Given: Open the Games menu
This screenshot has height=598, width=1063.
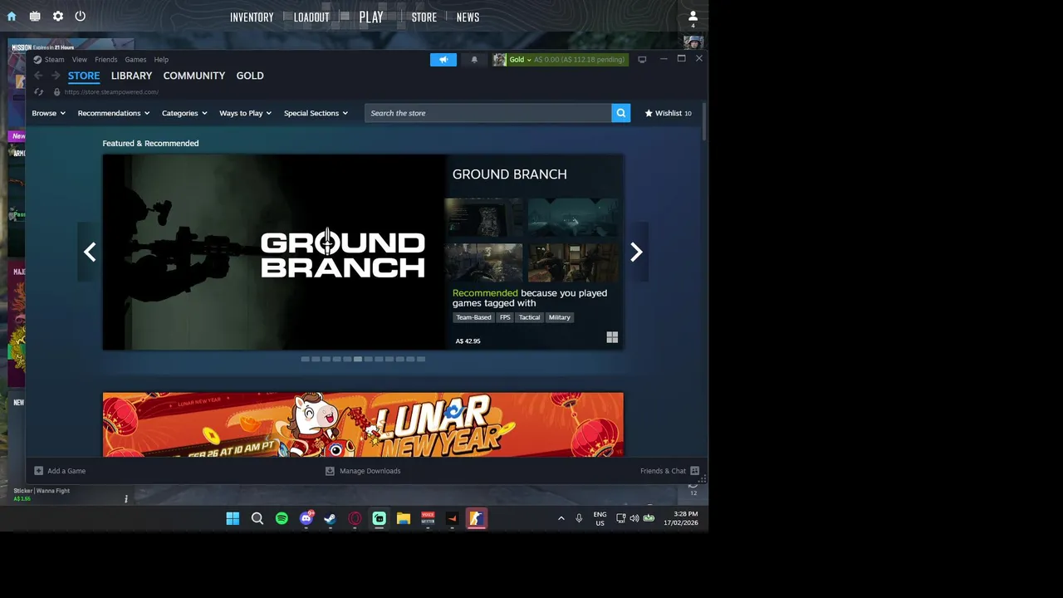Looking at the screenshot, I should point(135,60).
